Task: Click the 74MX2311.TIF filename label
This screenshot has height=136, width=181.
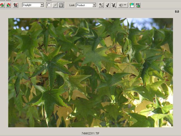Action: click(90, 133)
